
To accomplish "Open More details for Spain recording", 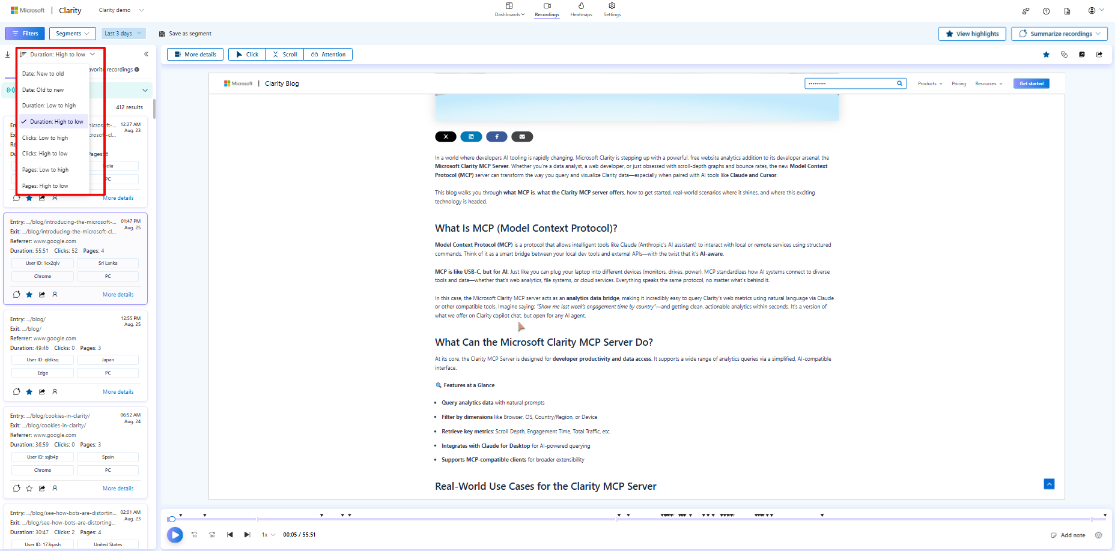I will pyautogui.click(x=118, y=489).
